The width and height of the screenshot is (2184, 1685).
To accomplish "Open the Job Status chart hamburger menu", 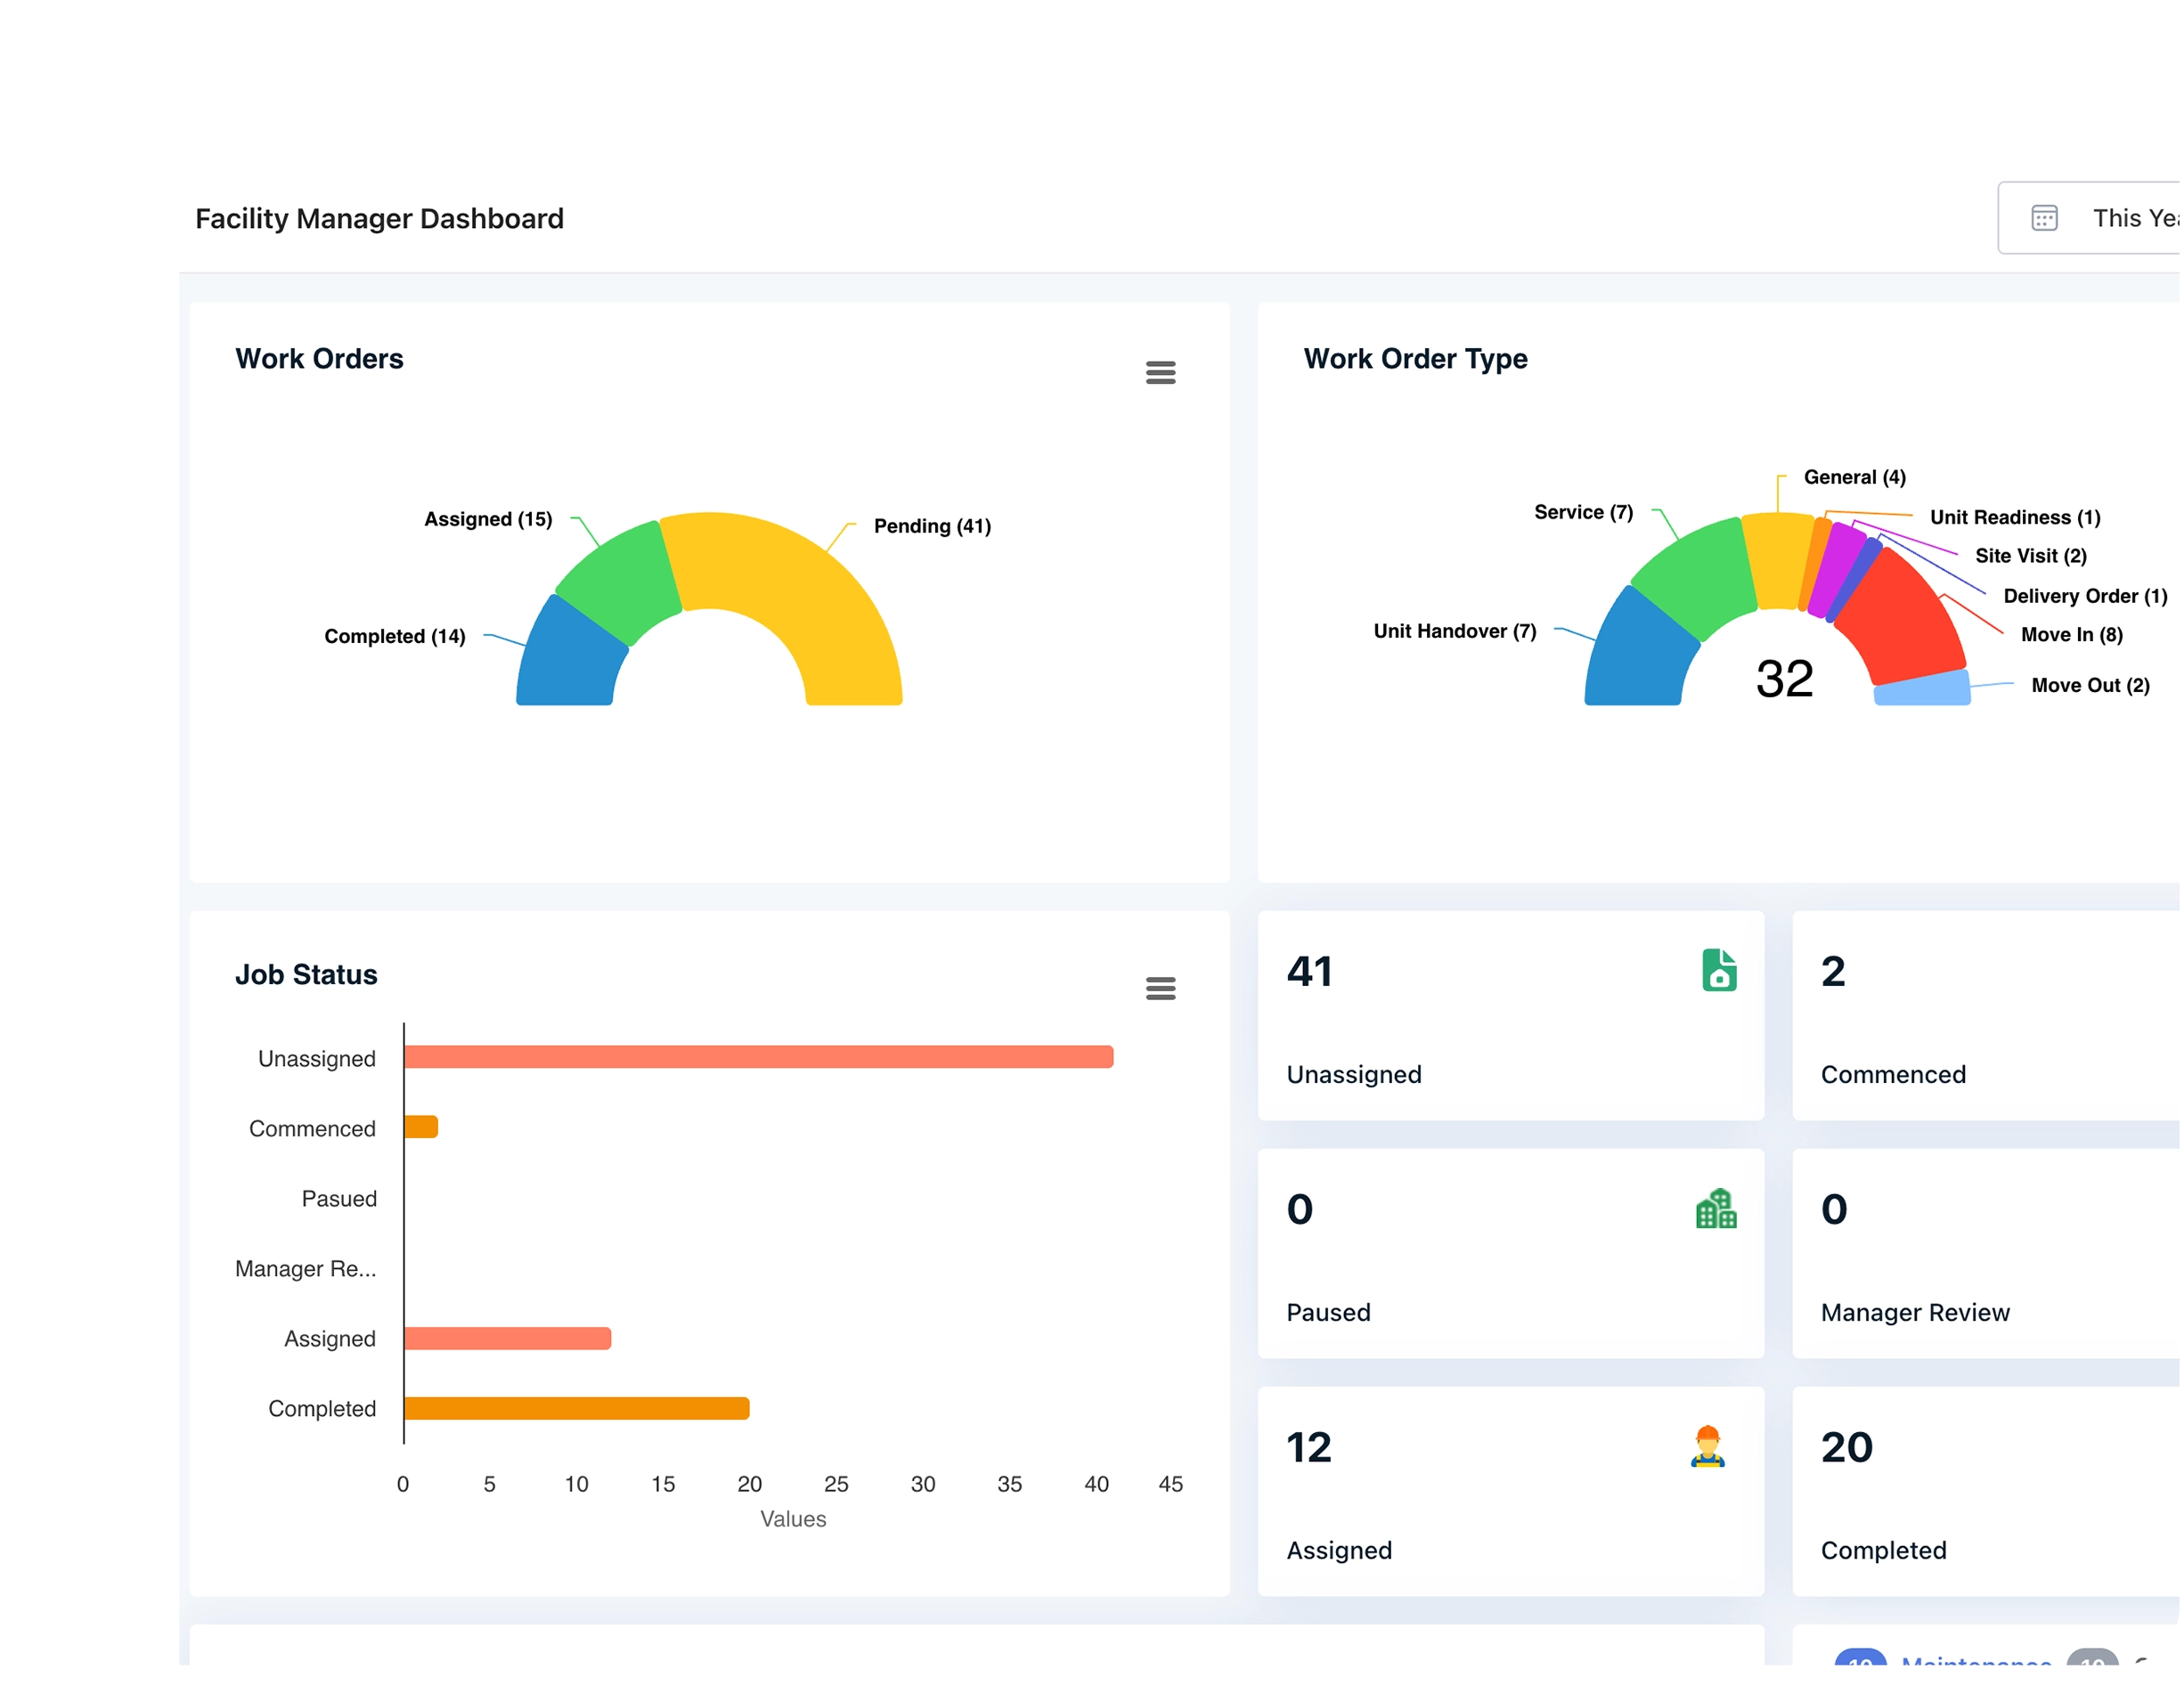I will pyautogui.click(x=1161, y=988).
